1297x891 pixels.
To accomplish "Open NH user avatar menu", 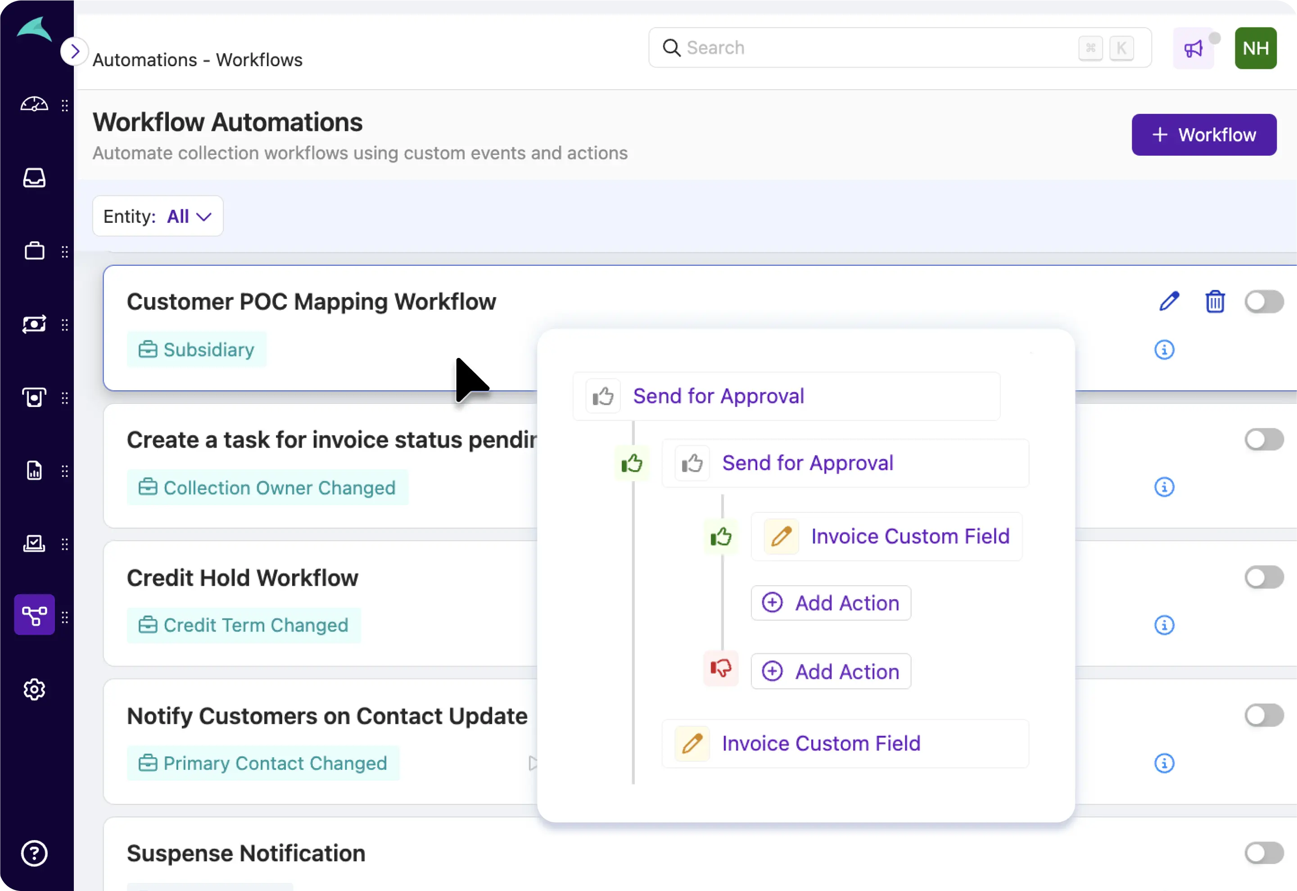I will (x=1256, y=49).
